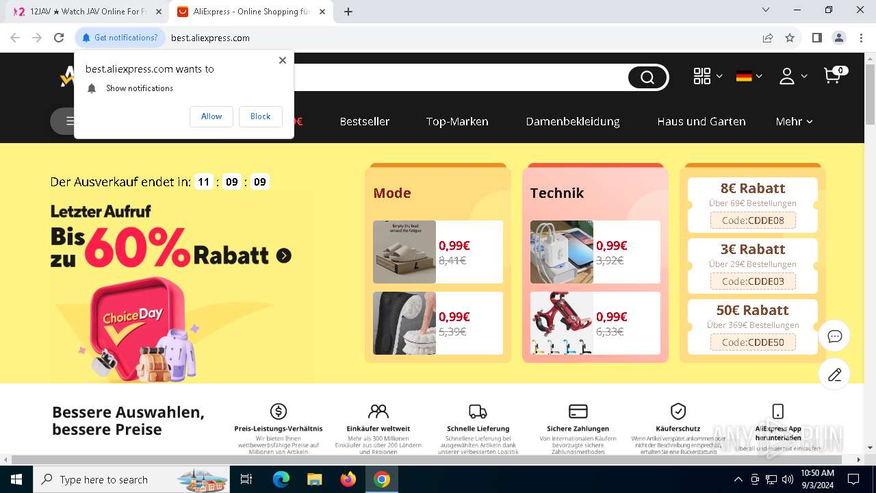
Task: Open the insole product priced 5,39€ before
Action: (x=438, y=323)
